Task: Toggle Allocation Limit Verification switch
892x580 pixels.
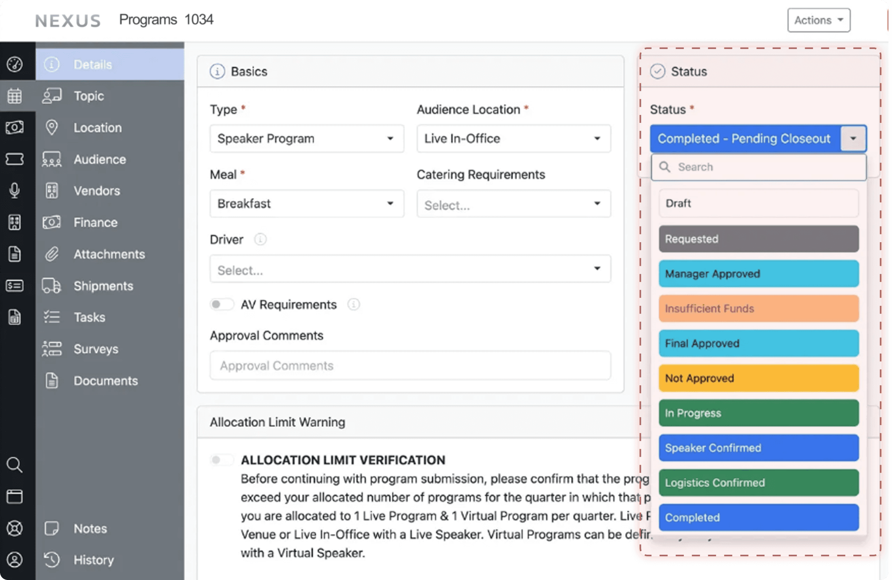Action: [221, 460]
